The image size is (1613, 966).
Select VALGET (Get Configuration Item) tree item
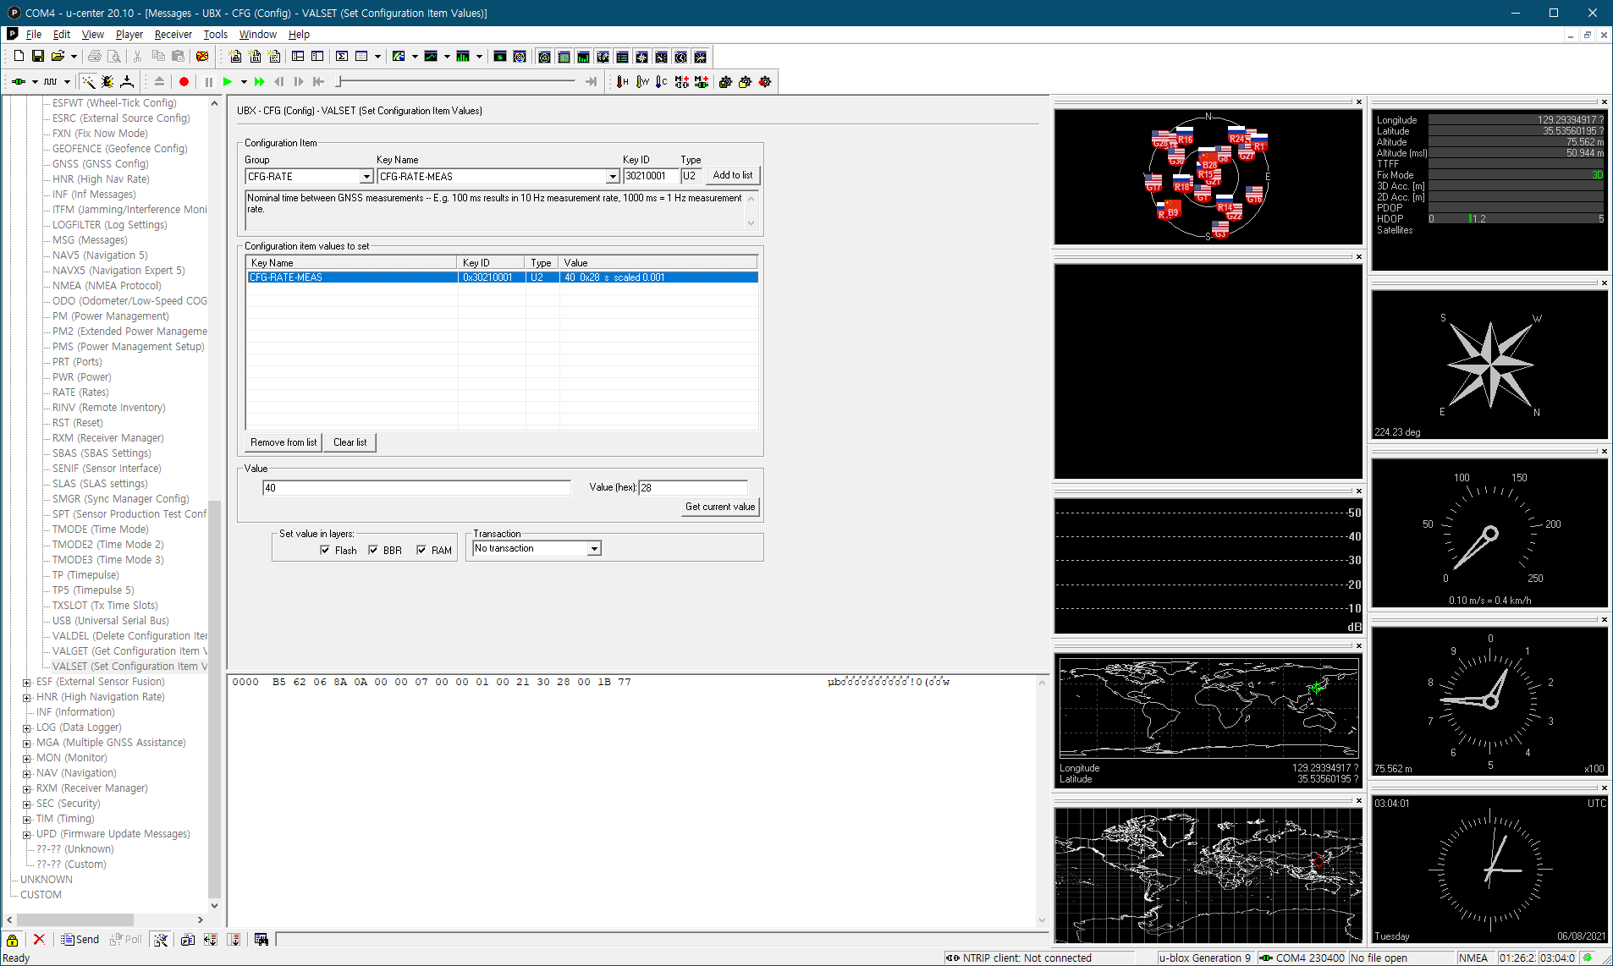[129, 651]
